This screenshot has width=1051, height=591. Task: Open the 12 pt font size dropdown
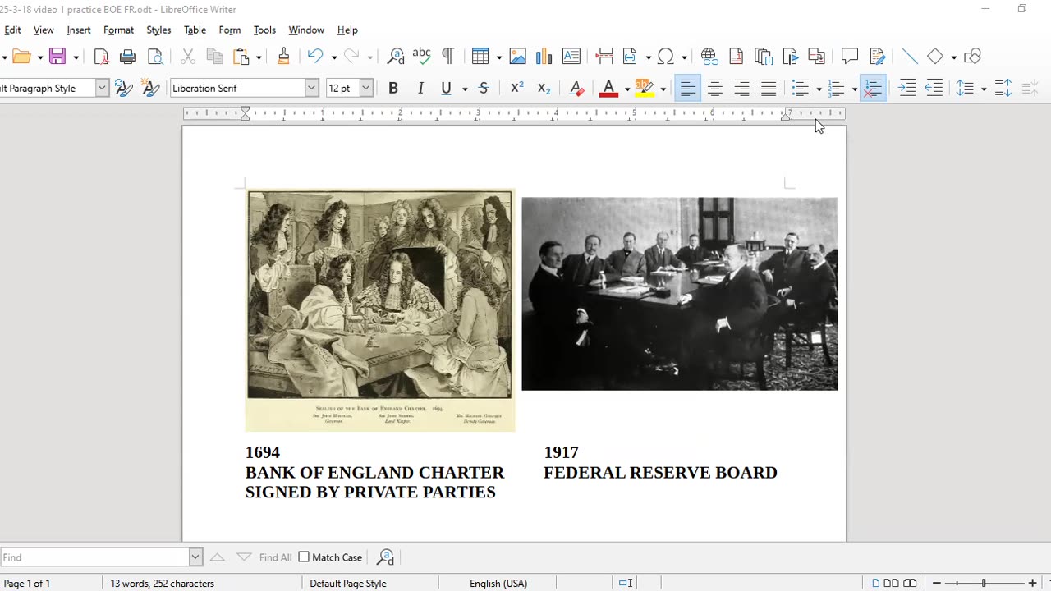pos(366,89)
